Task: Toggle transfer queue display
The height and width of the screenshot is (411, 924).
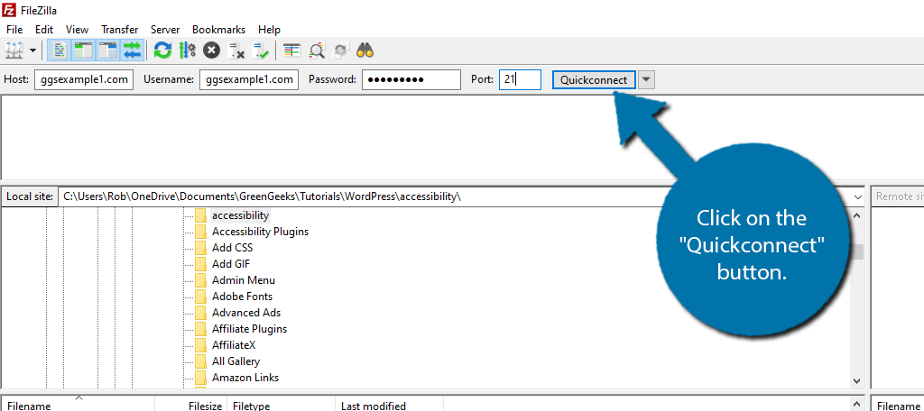Action: pyautogui.click(x=132, y=50)
